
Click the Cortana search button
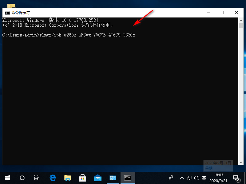pyautogui.click(x=22, y=178)
